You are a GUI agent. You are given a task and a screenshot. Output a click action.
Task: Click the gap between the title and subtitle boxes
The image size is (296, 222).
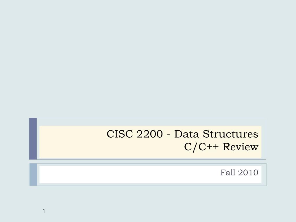148,162
